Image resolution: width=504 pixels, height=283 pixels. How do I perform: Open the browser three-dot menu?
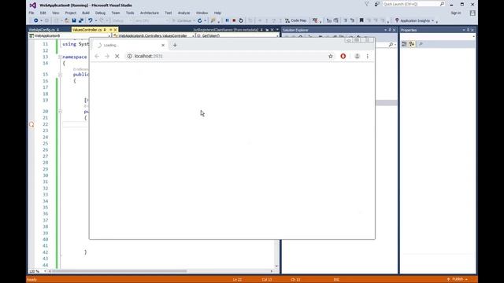tap(368, 56)
